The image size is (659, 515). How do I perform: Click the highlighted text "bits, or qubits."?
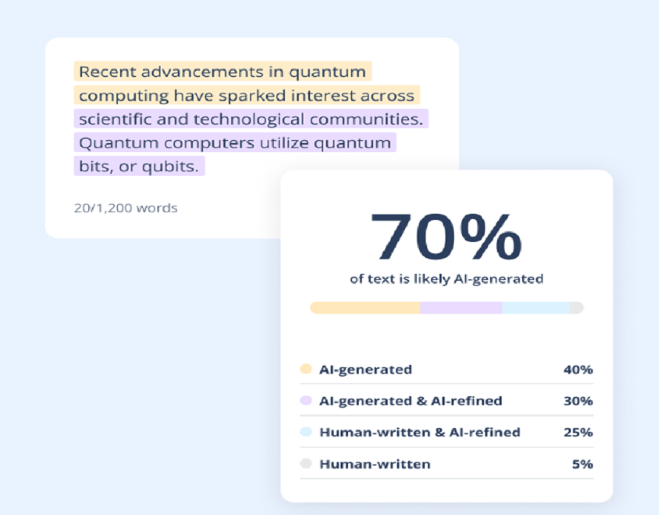tap(138, 167)
